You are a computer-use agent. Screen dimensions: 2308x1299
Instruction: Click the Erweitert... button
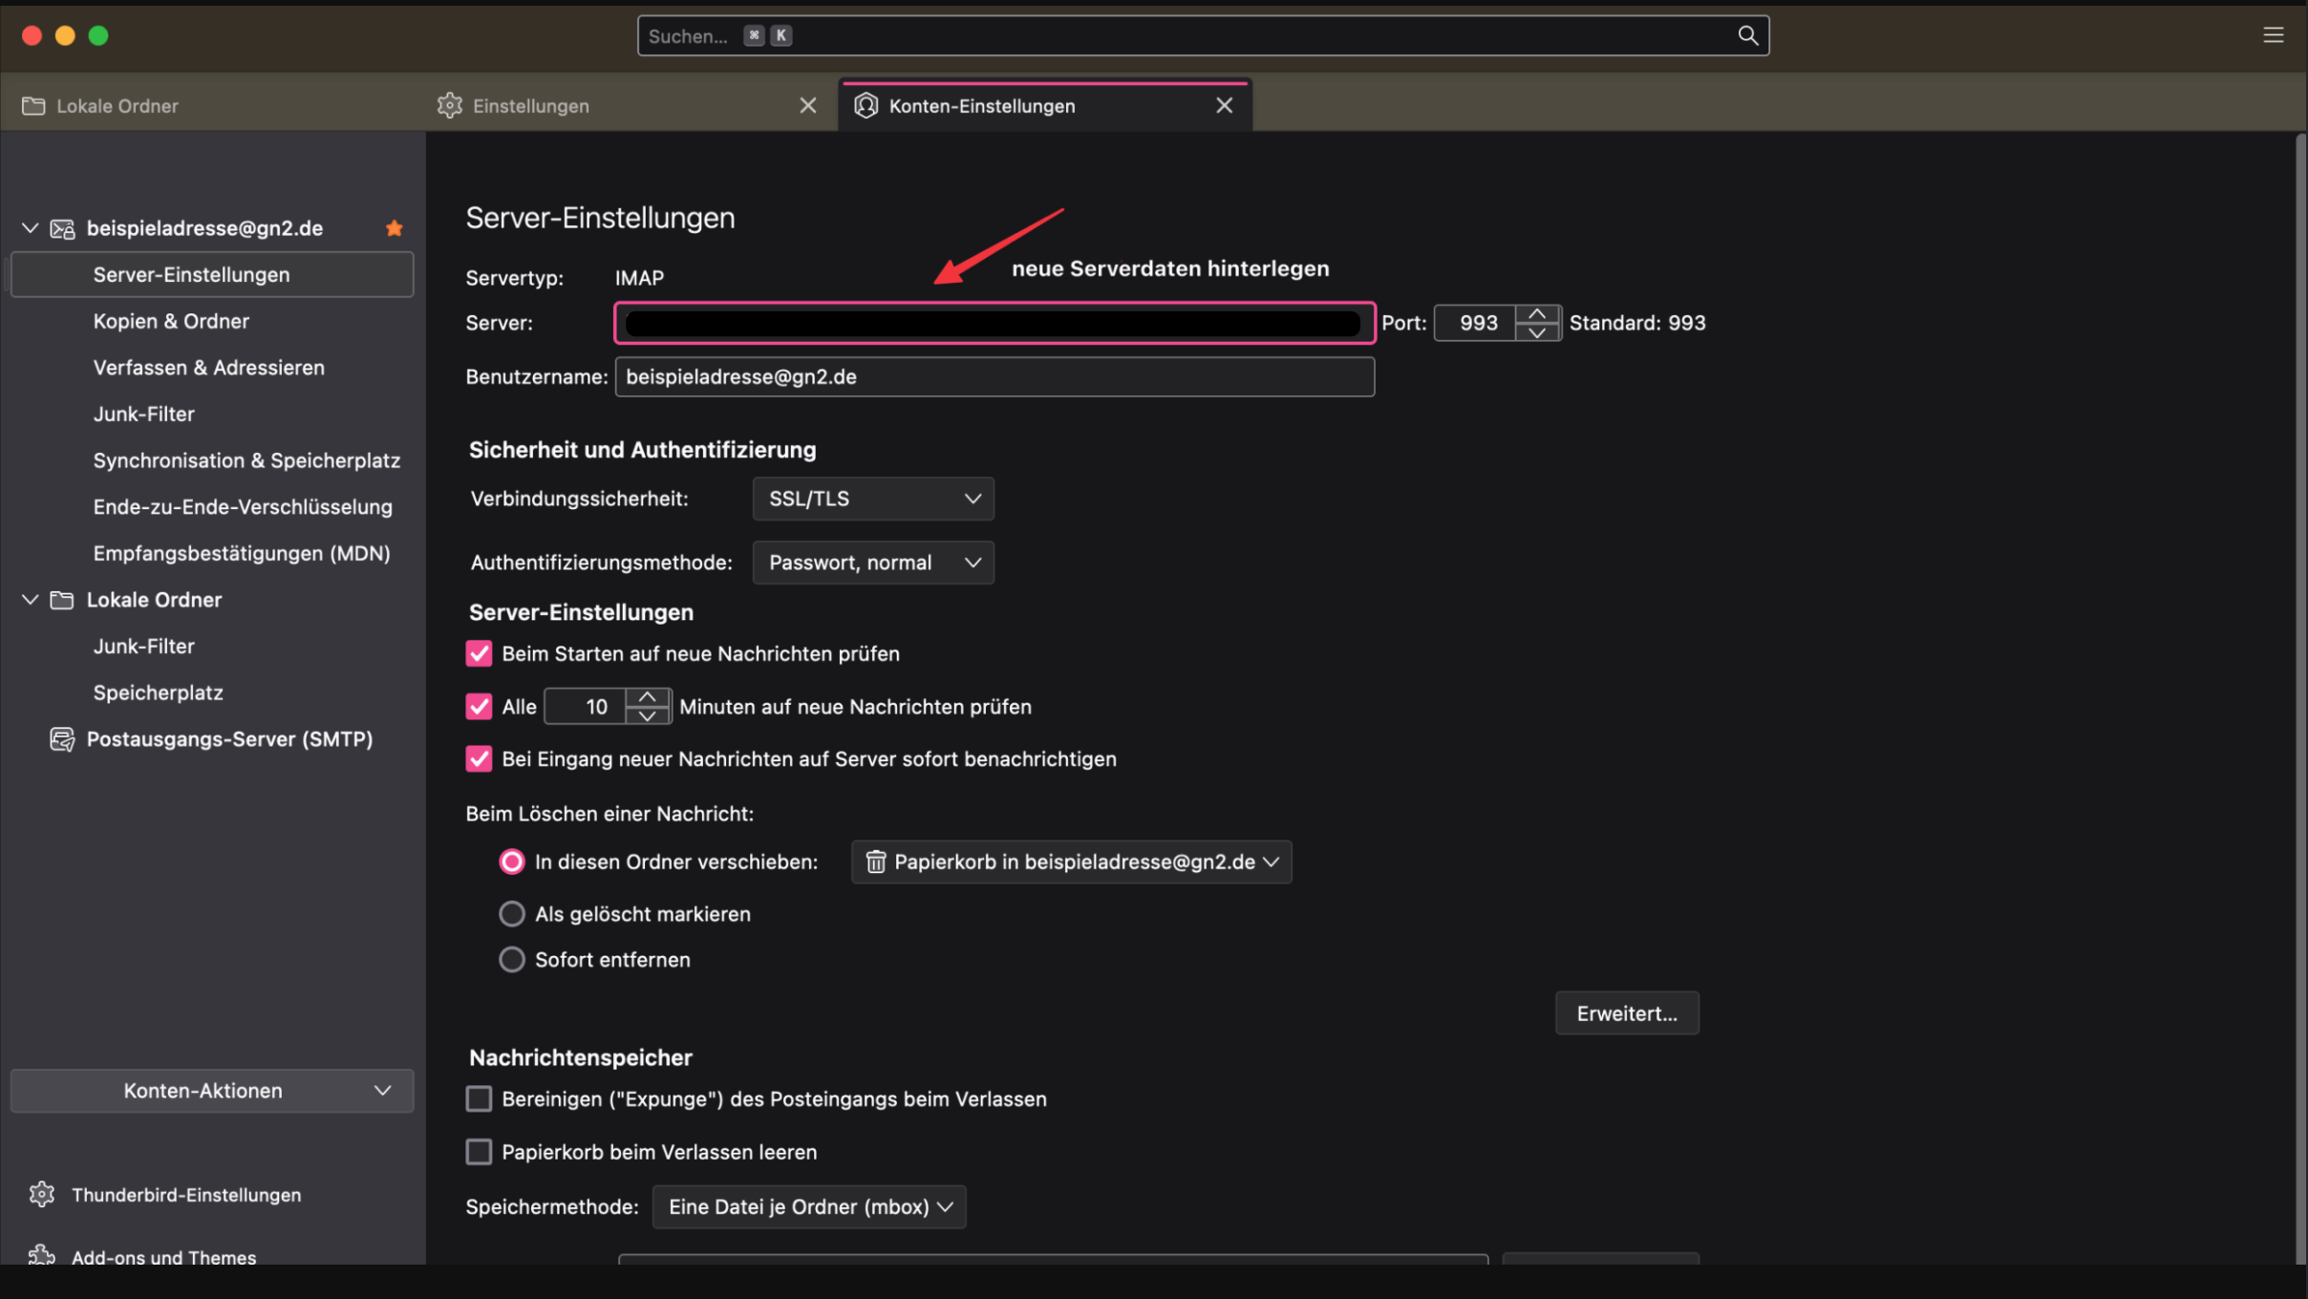point(1626,1013)
